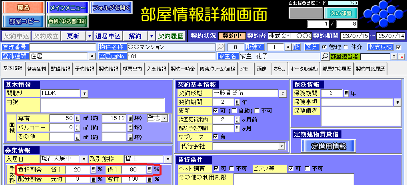The image size is (407, 185).
Task: Open the 入金情報 tab
Action: click(156, 69)
